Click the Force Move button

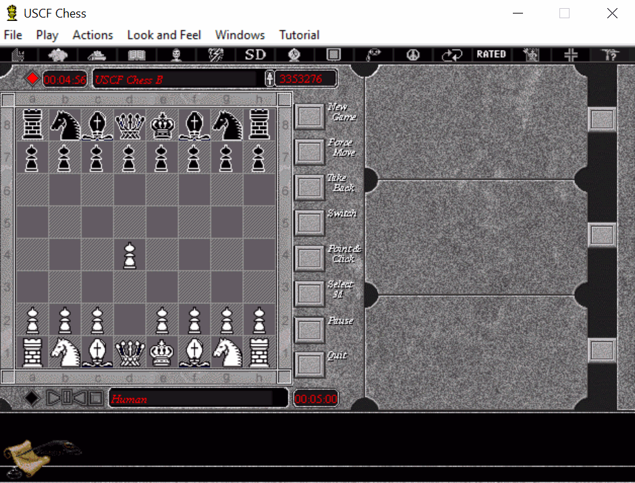pyautogui.click(x=309, y=152)
